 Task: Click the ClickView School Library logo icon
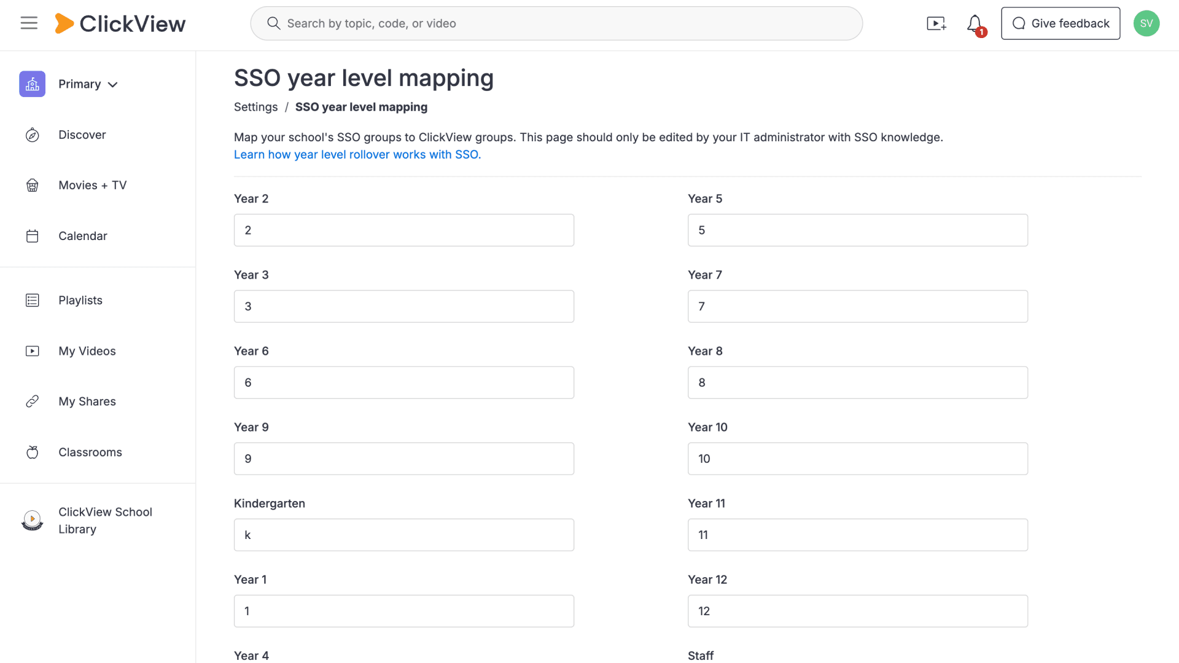(x=33, y=521)
